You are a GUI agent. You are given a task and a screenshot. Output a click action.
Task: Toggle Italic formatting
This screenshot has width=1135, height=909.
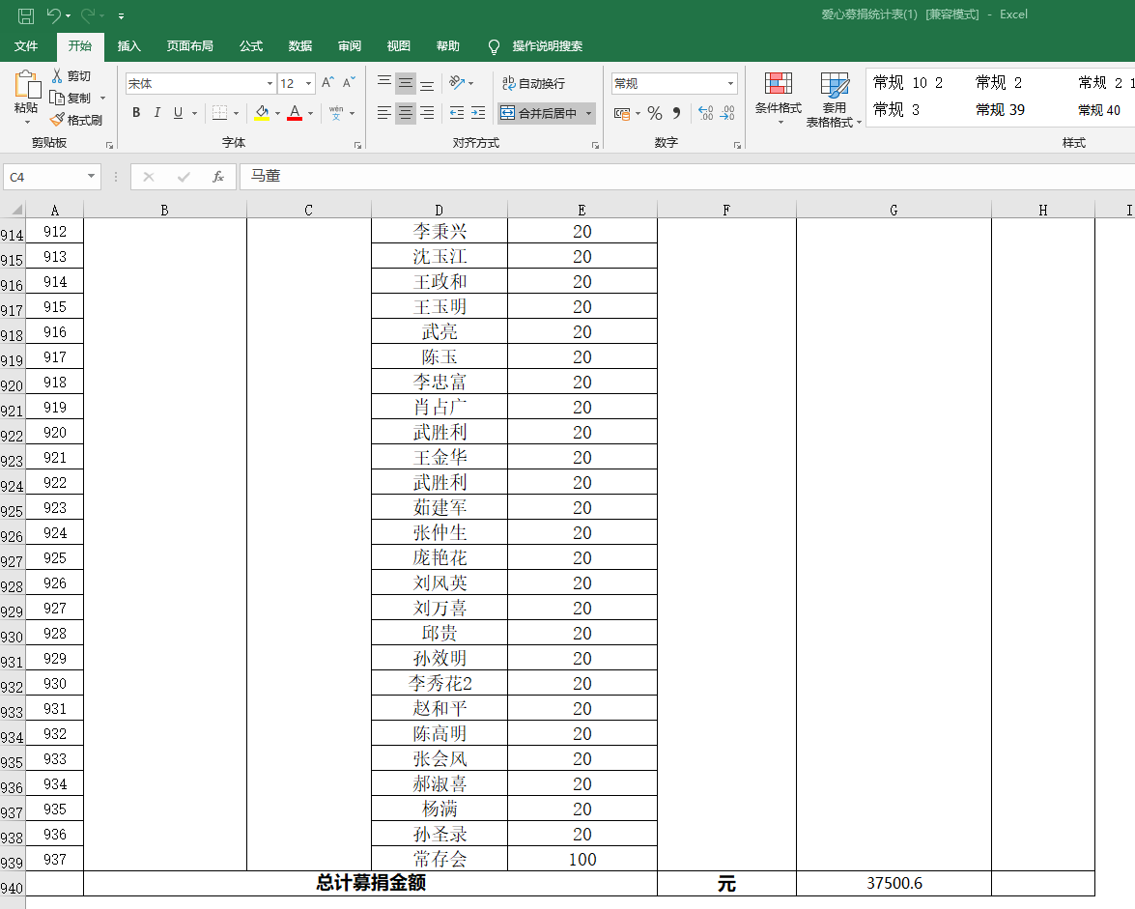157,113
